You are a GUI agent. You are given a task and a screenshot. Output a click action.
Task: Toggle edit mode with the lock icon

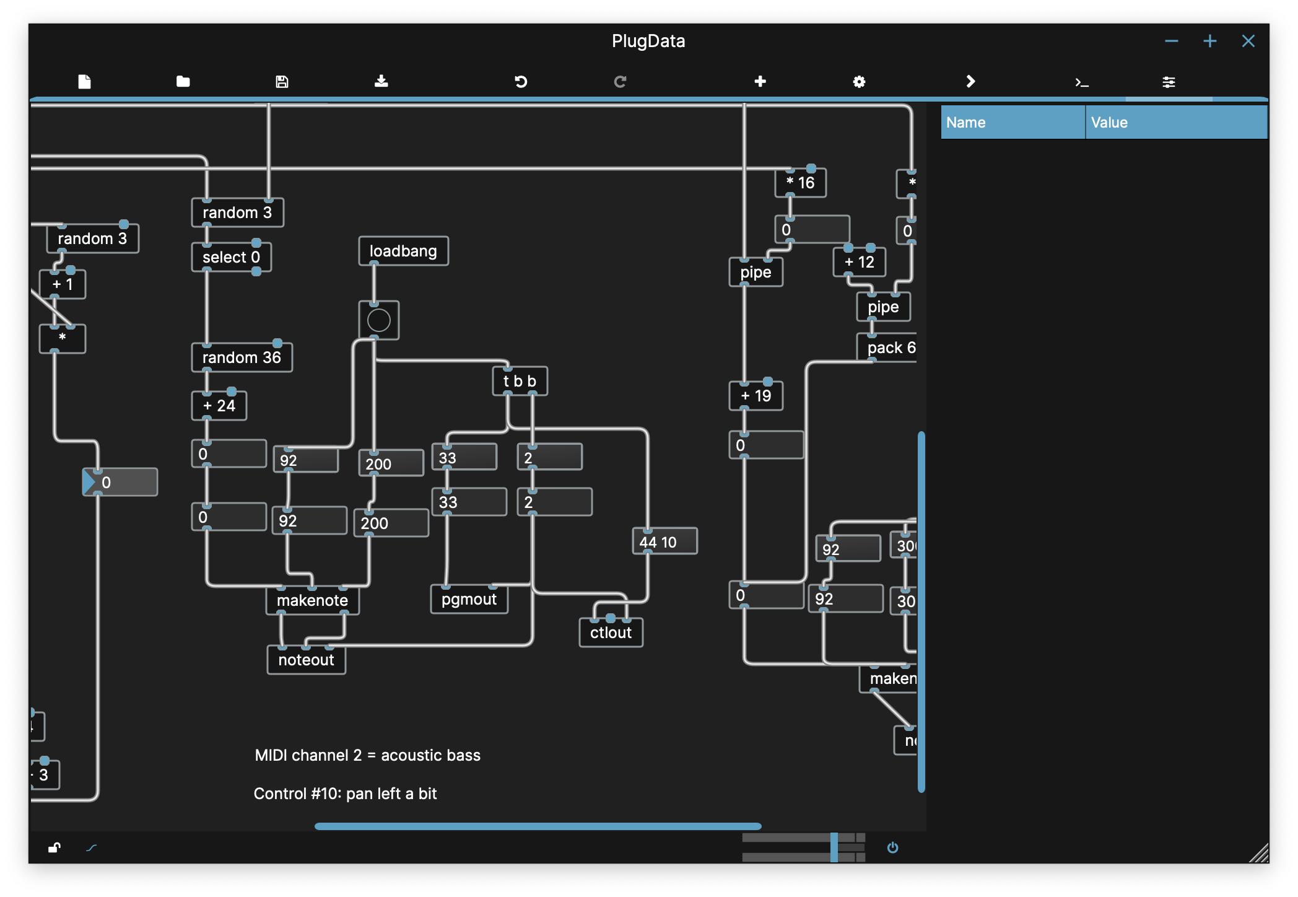[x=54, y=848]
